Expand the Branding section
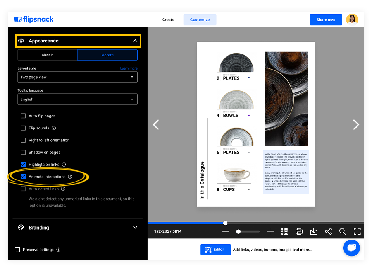 click(x=77, y=228)
